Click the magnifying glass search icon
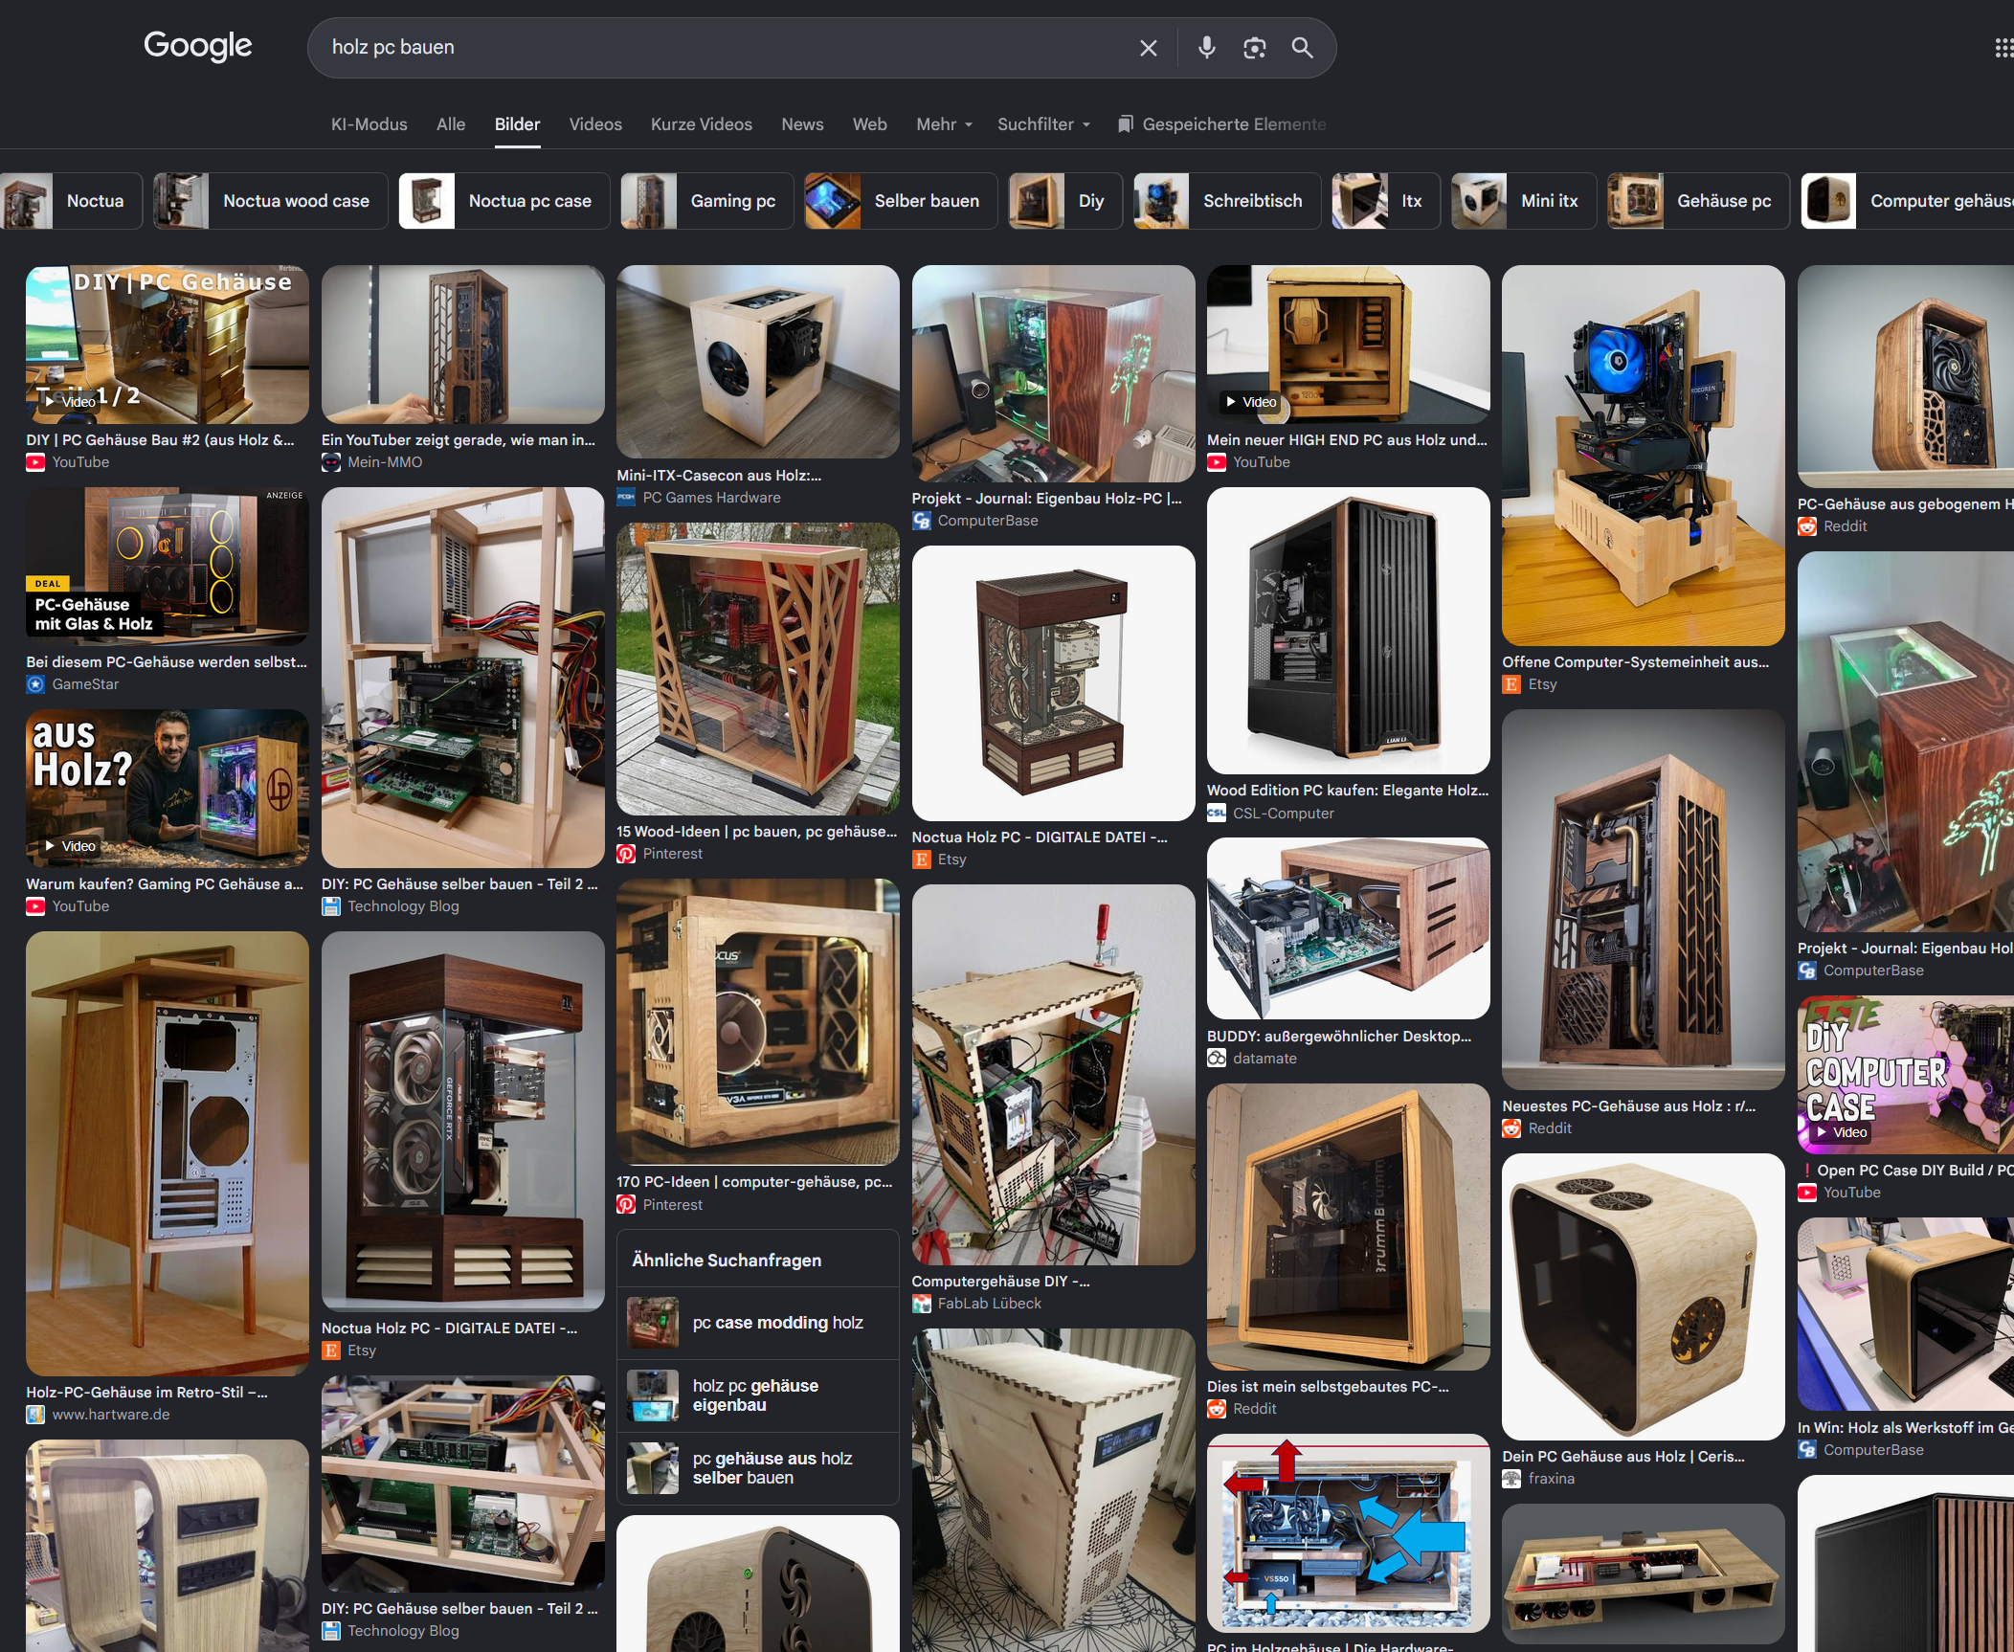This screenshot has height=1652, width=2014. [x=1302, y=48]
